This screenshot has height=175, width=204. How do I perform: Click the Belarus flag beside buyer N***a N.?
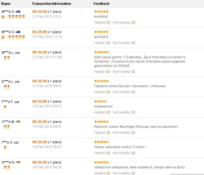[18, 162]
